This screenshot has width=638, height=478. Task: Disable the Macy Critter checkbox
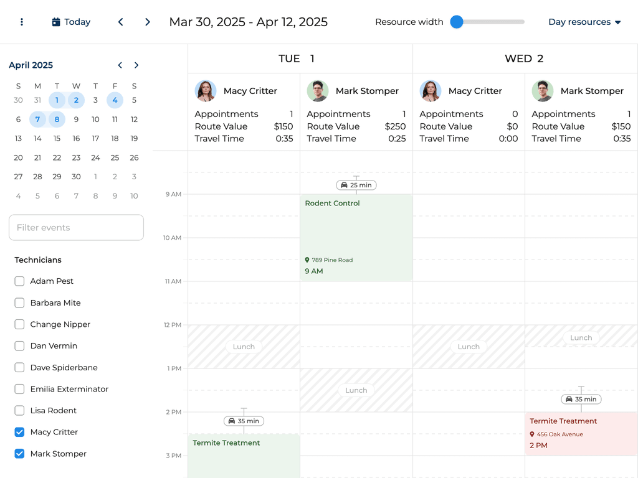point(19,432)
